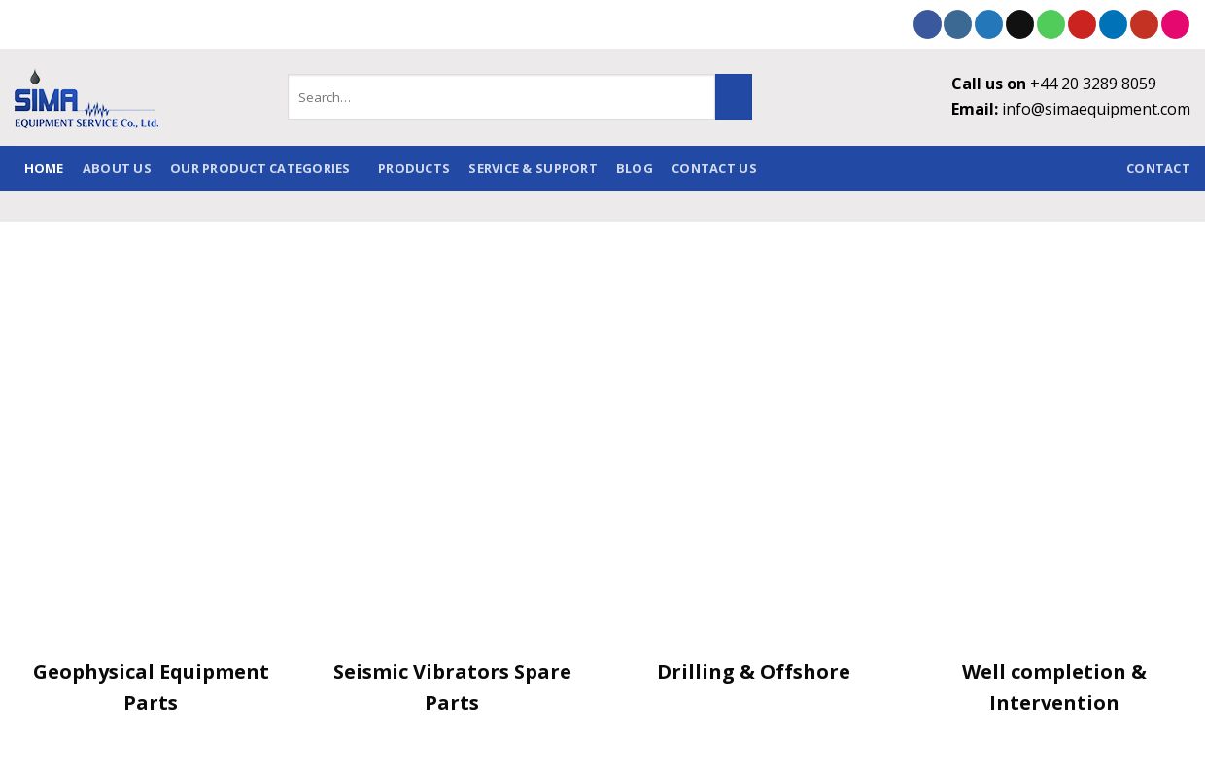Click the green social media circle icon
Image resolution: width=1205 pixels, height=777 pixels.
pyautogui.click(x=1050, y=24)
